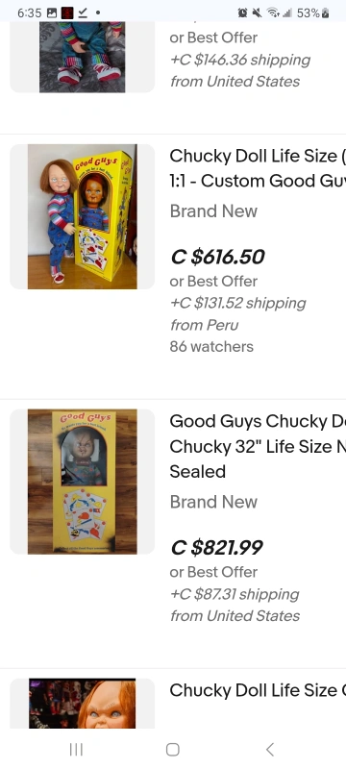This screenshot has height=769, width=346.
Task: Open the sealed Good Guys box thumbnail
Action: point(83,482)
